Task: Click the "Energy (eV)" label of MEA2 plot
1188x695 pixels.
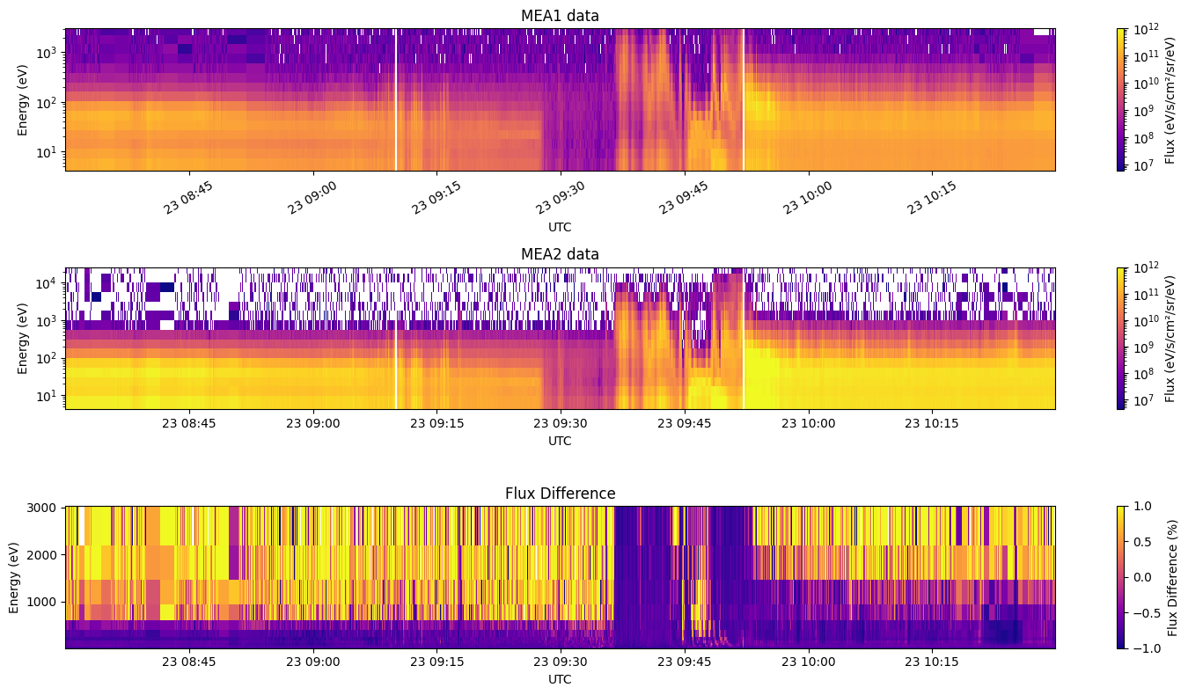Action: tap(23, 338)
